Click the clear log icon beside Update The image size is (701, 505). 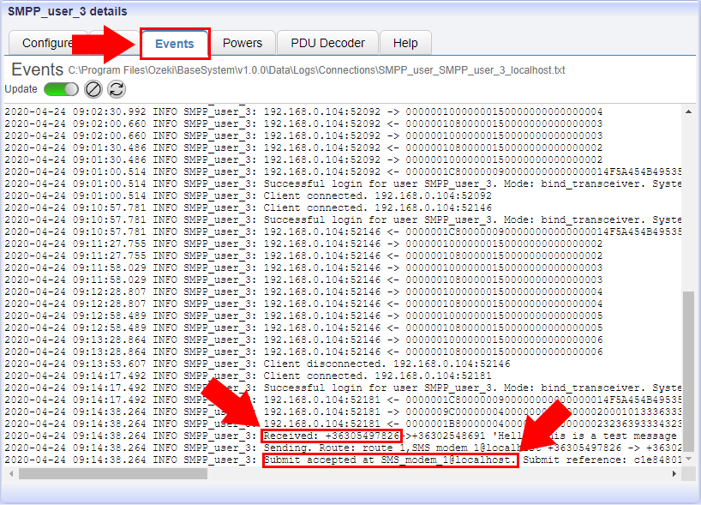point(93,89)
